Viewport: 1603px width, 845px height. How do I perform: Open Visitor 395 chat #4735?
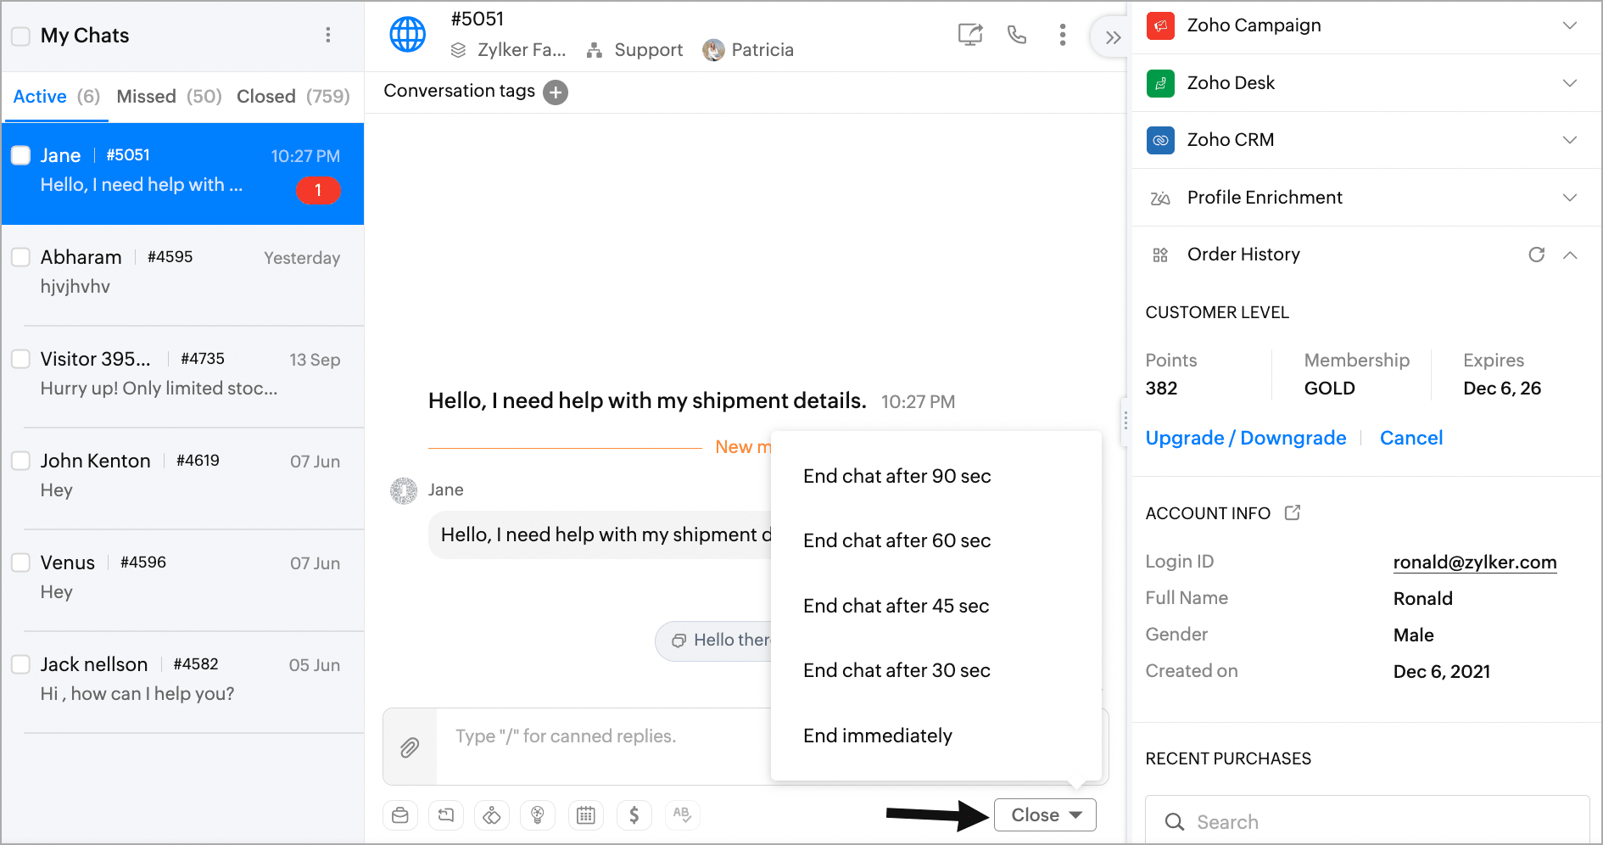pyautogui.click(x=183, y=377)
